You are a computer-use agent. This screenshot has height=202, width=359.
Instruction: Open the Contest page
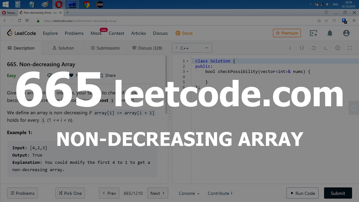click(116, 33)
